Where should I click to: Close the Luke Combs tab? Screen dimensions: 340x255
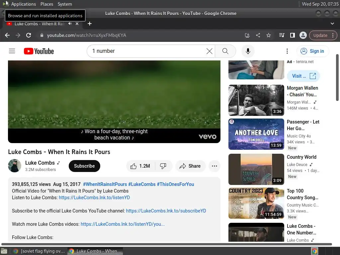pyautogui.click(x=77, y=24)
